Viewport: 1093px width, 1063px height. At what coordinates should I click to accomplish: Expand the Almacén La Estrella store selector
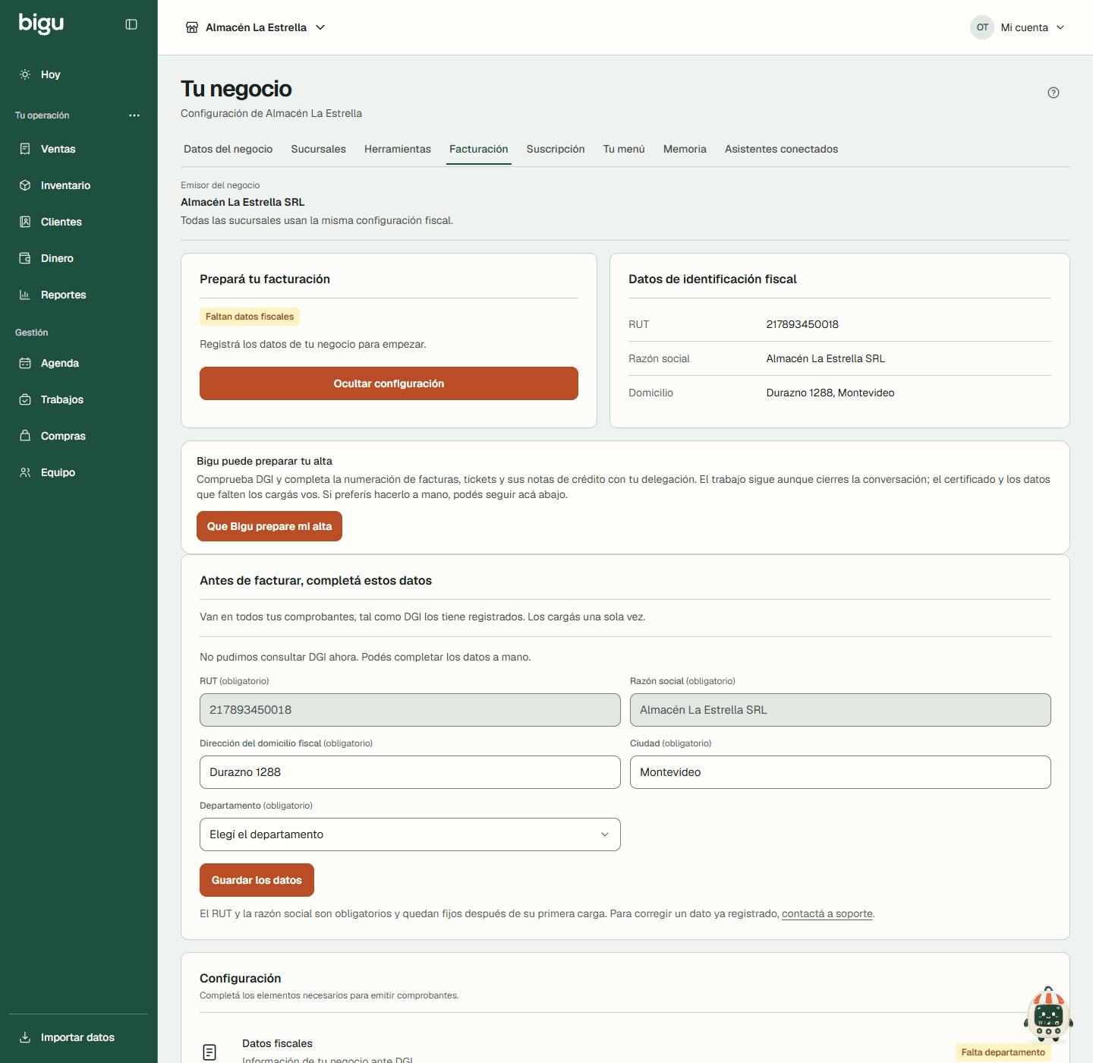(256, 27)
